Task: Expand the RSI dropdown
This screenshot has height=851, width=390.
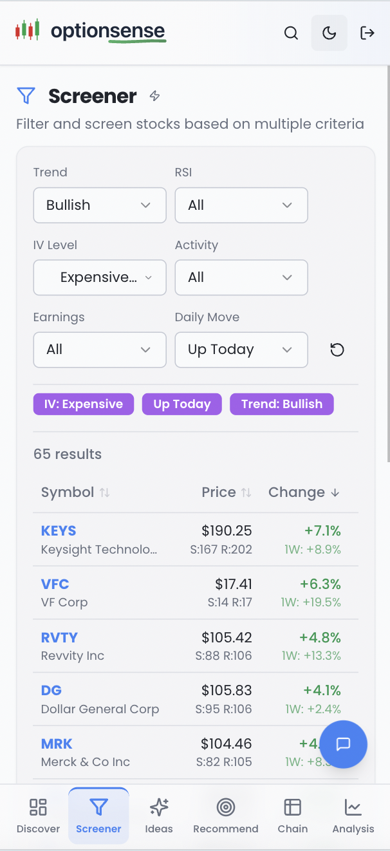Action: [x=241, y=205]
